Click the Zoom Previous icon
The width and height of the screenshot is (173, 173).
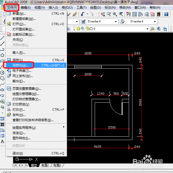point(121,14)
